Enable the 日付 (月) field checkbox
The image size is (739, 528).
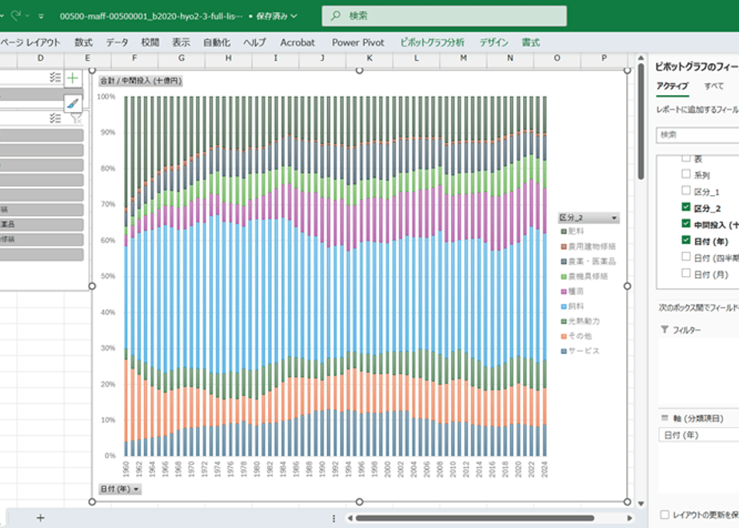pyautogui.click(x=686, y=273)
